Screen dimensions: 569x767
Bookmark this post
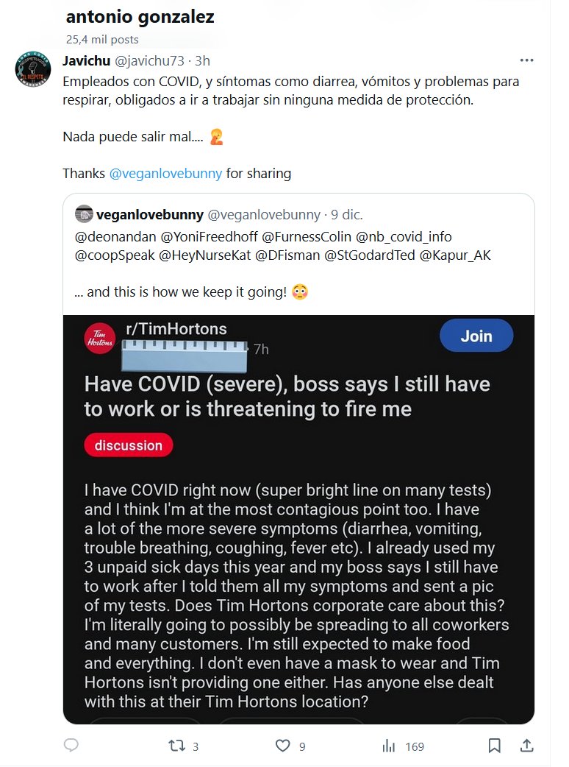(495, 746)
